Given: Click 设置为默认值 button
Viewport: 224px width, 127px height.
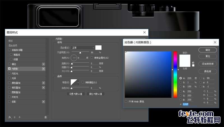Looking at the screenshot, I should tap(76, 94).
